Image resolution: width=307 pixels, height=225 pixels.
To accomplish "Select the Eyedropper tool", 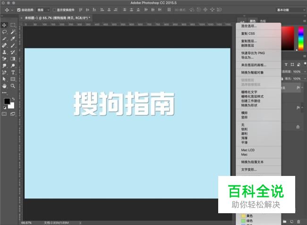I will click(13, 39).
